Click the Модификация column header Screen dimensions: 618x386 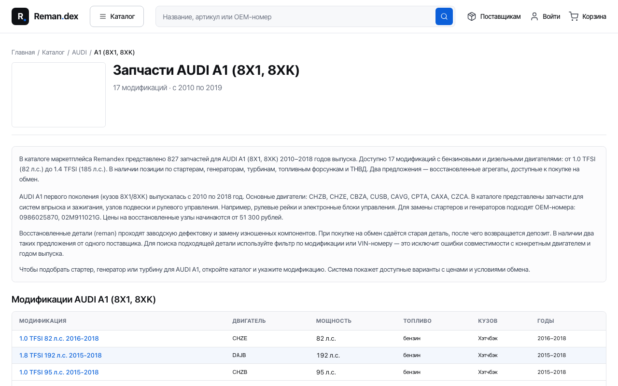(x=43, y=321)
